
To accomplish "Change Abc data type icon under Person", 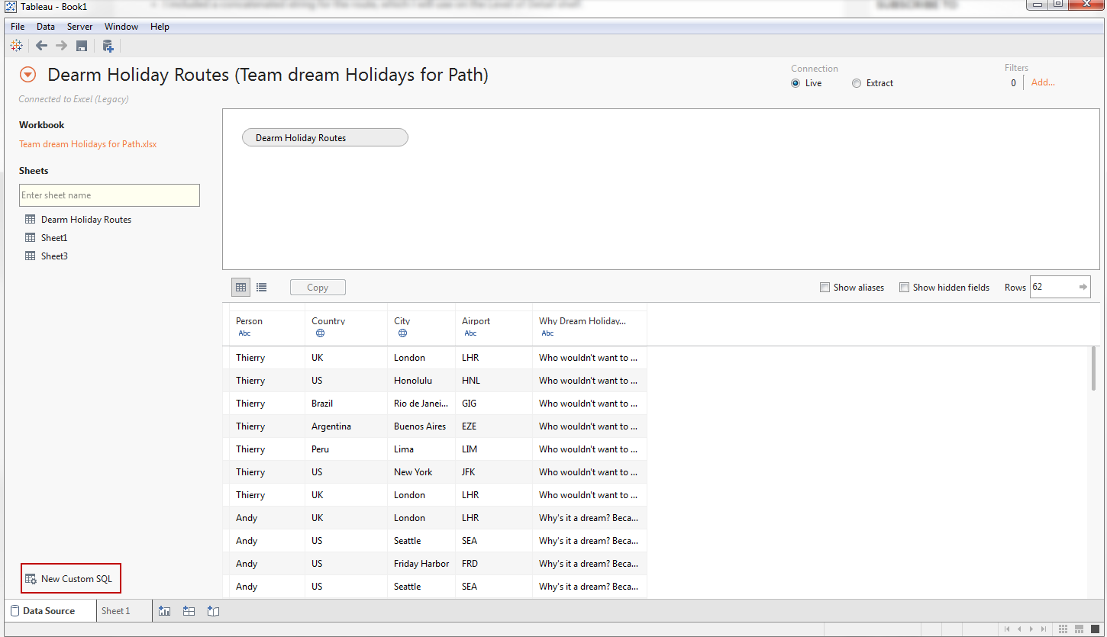I will pos(244,333).
